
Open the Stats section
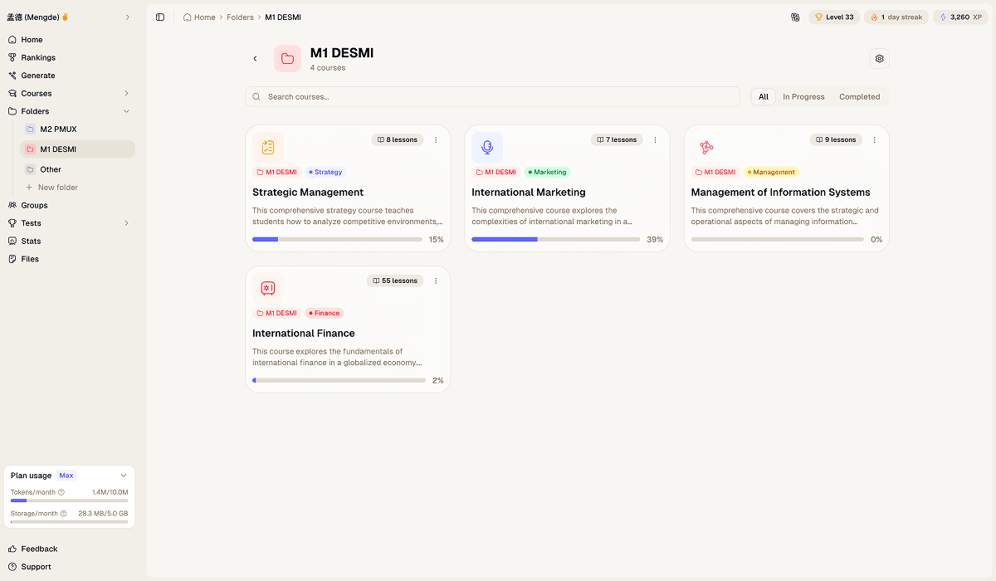(x=29, y=241)
